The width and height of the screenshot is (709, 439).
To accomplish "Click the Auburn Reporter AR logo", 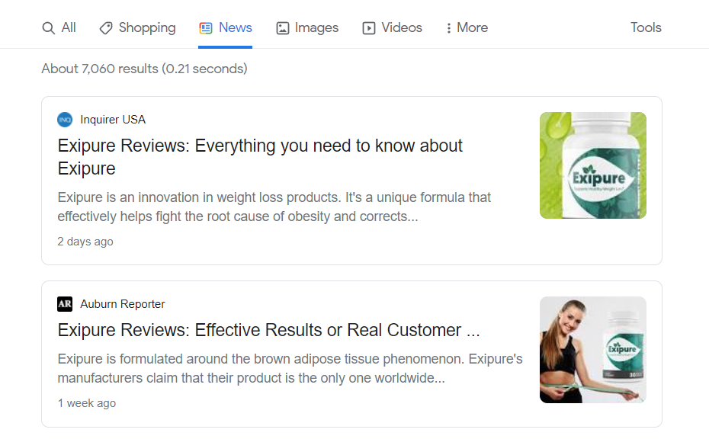I will (65, 303).
